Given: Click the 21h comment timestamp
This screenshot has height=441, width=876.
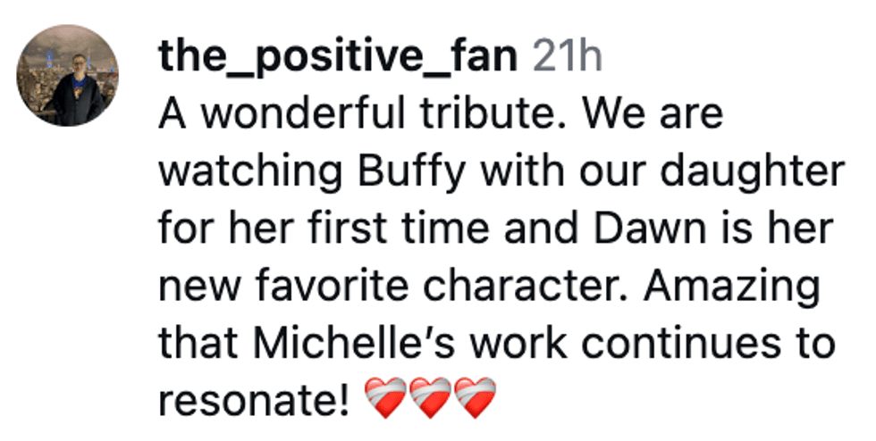Looking at the screenshot, I should tap(568, 59).
